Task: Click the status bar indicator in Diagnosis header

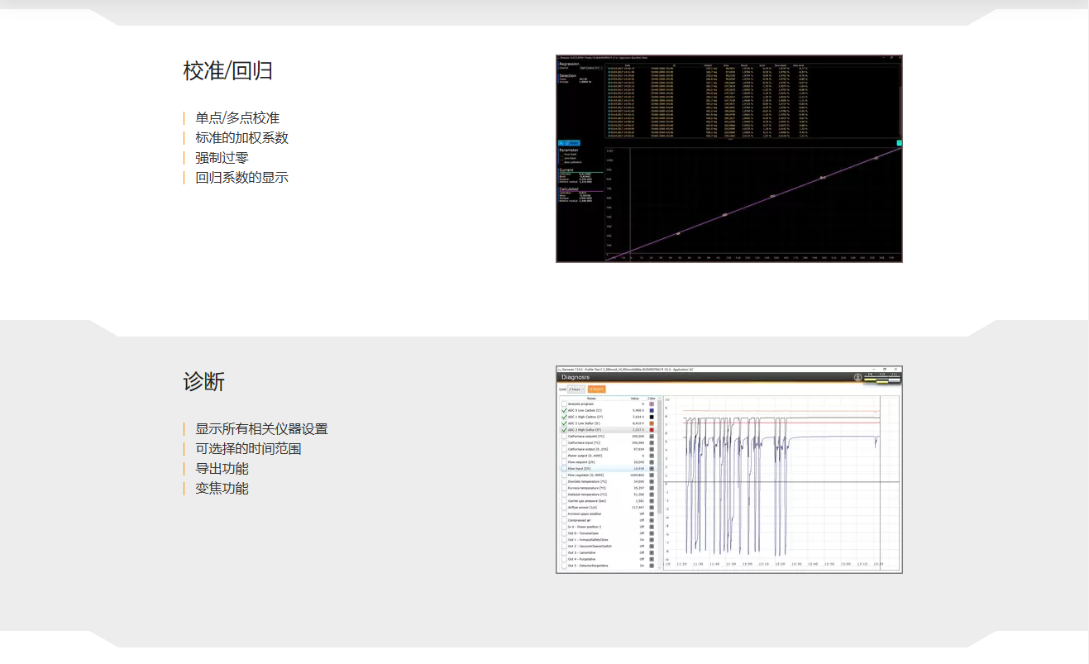Action: pos(881,380)
